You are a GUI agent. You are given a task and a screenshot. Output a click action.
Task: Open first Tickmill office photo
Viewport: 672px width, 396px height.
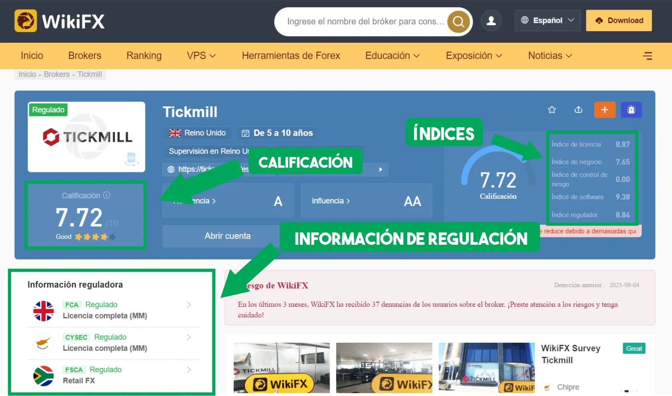click(x=282, y=368)
